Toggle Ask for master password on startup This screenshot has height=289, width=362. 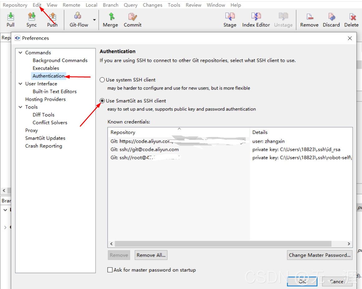pyautogui.click(x=110, y=270)
